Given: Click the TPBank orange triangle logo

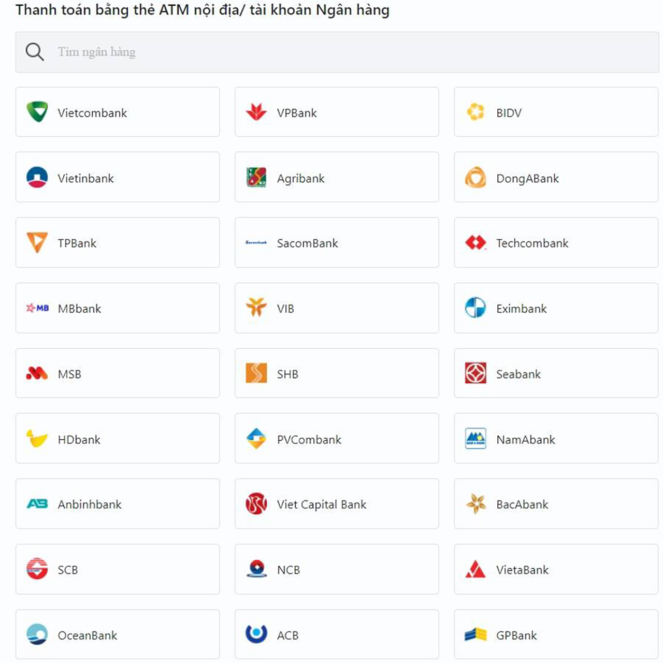Looking at the screenshot, I should pyautogui.click(x=37, y=242).
